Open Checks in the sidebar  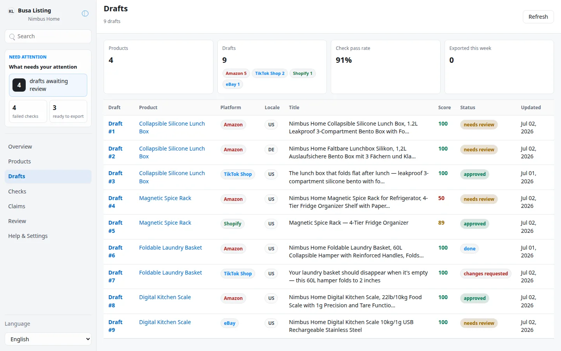pos(48,191)
